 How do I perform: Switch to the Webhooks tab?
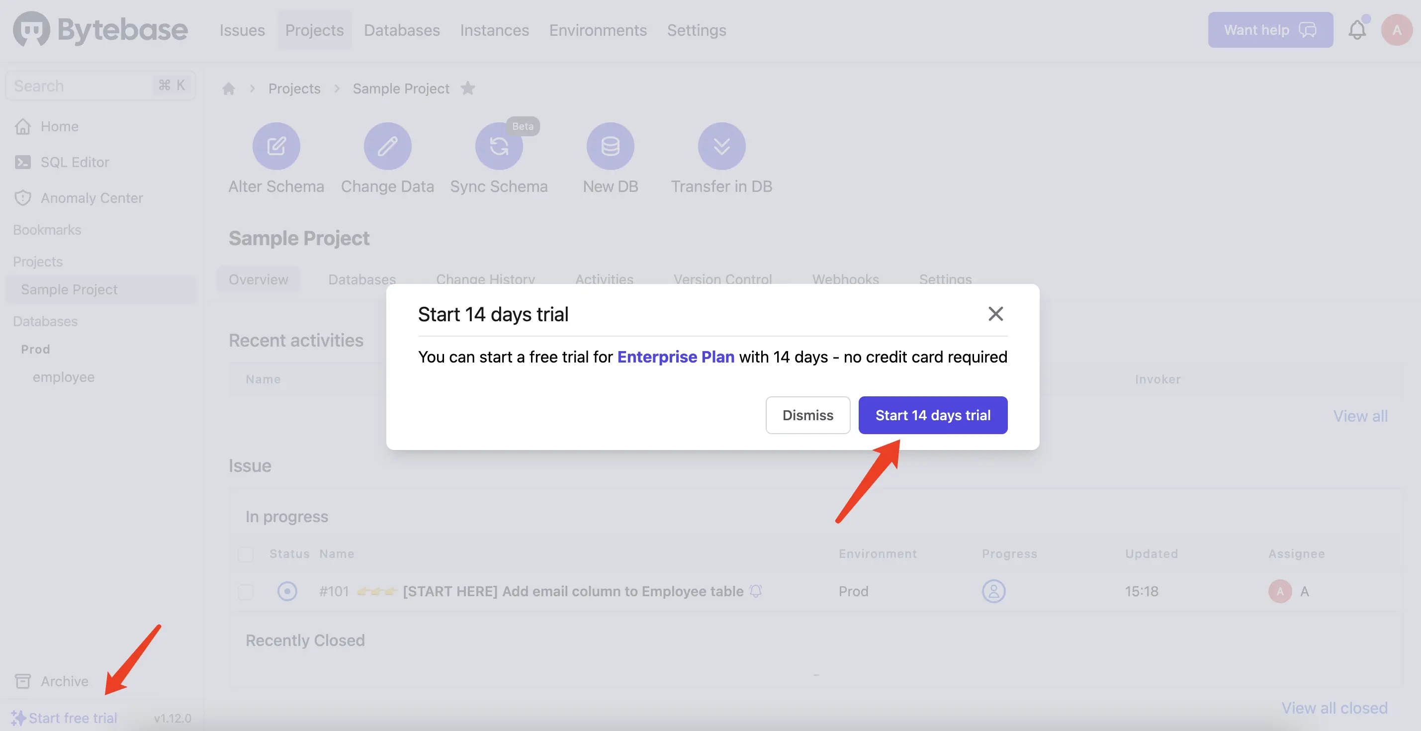coord(845,279)
